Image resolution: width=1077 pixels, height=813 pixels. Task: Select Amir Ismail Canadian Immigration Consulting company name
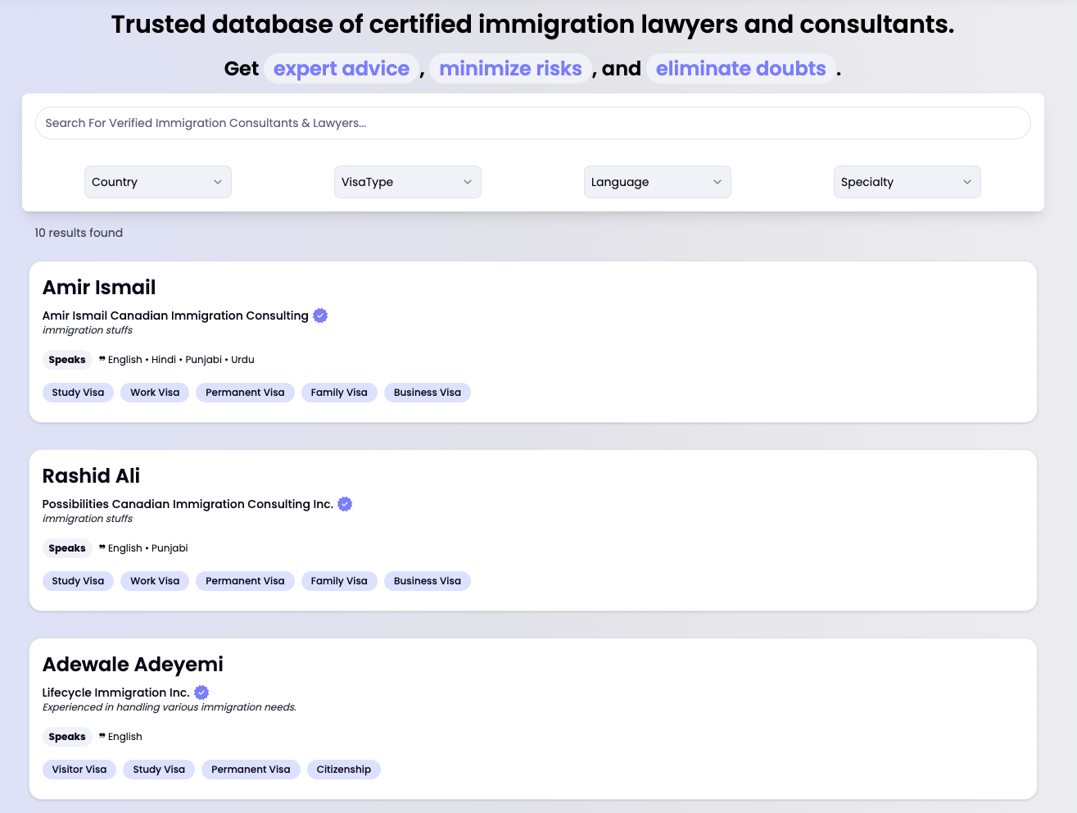pyautogui.click(x=175, y=316)
